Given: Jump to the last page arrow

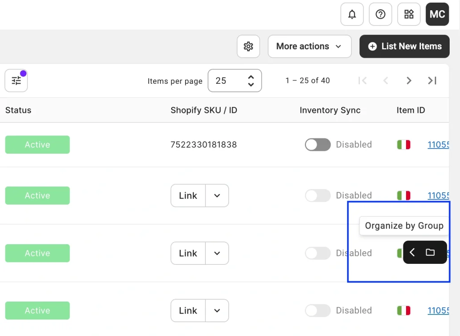Looking at the screenshot, I should (432, 81).
